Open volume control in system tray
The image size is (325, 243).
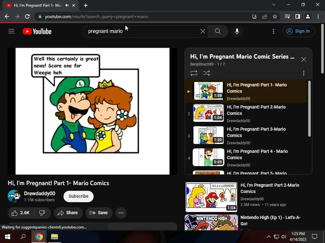[284, 237]
